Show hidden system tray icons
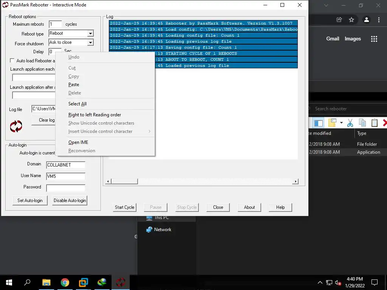 (320, 282)
